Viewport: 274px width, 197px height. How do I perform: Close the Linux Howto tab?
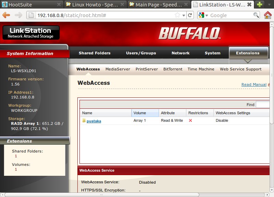tap(123, 4)
